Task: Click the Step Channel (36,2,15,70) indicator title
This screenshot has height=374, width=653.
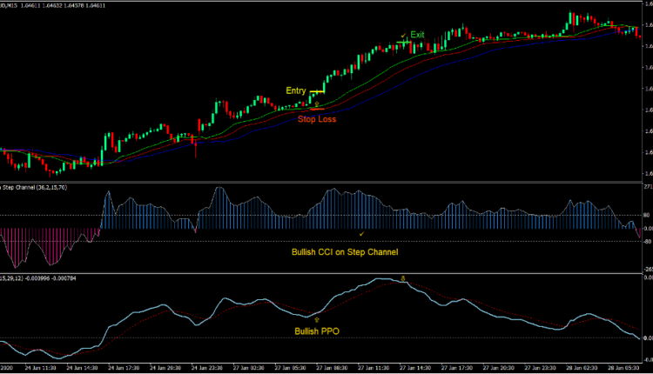Action: [33, 187]
